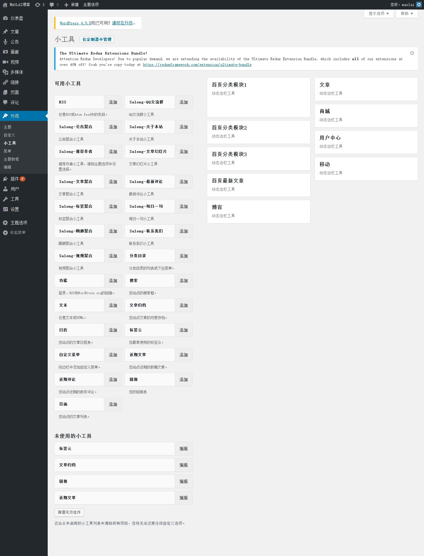Screen dimensions: 424x556
Task: Open the 自定义 submenu item
Action: point(9,135)
